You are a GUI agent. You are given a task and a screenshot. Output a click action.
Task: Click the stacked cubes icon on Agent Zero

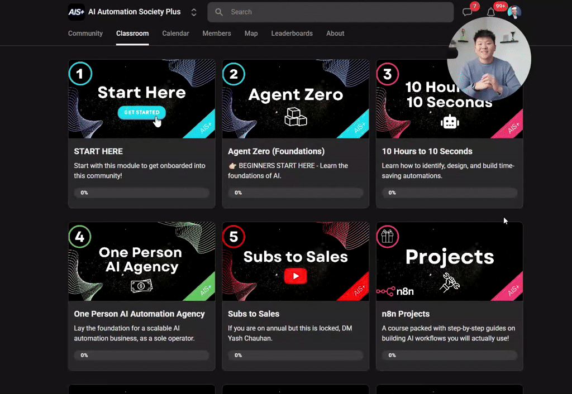(x=295, y=118)
